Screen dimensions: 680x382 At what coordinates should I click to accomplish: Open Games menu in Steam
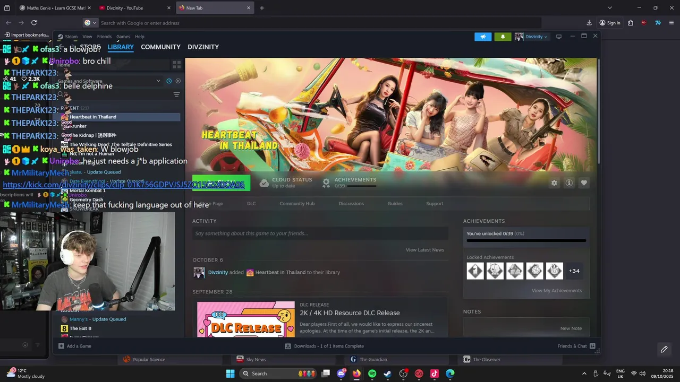point(123,37)
